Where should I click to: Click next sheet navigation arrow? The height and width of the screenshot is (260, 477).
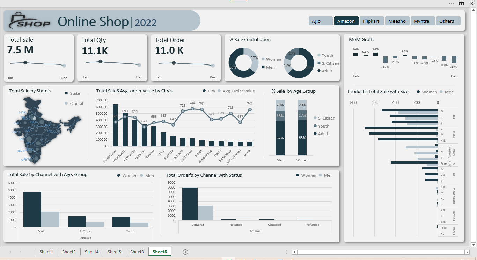pos(20,252)
